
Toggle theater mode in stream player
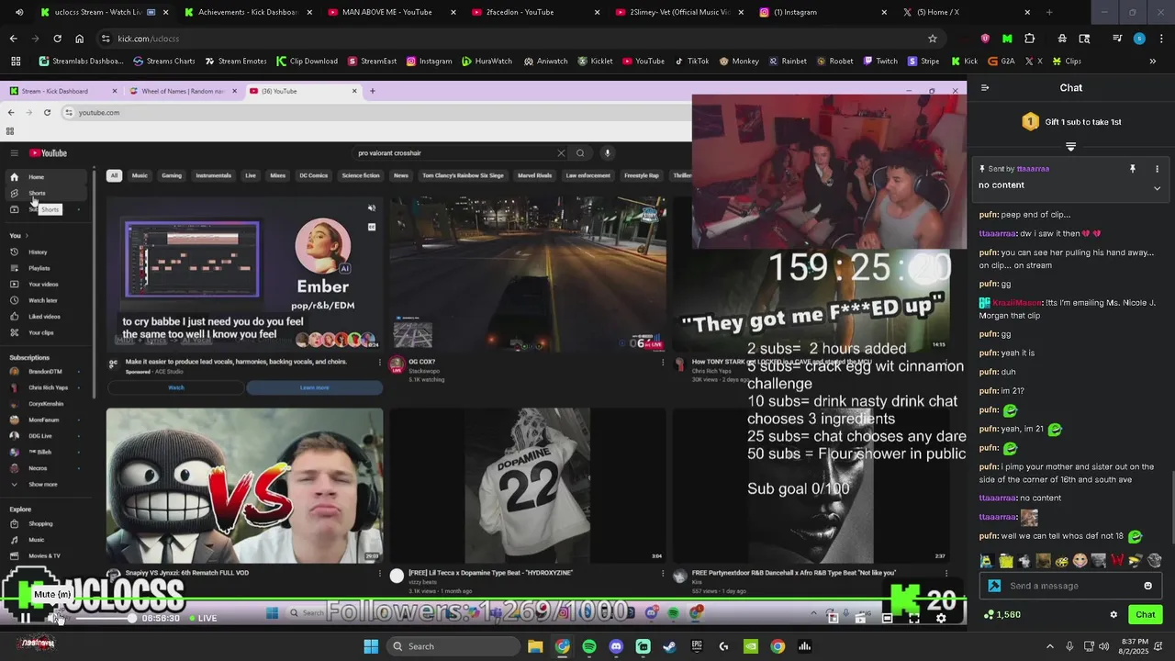(x=887, y=618)
